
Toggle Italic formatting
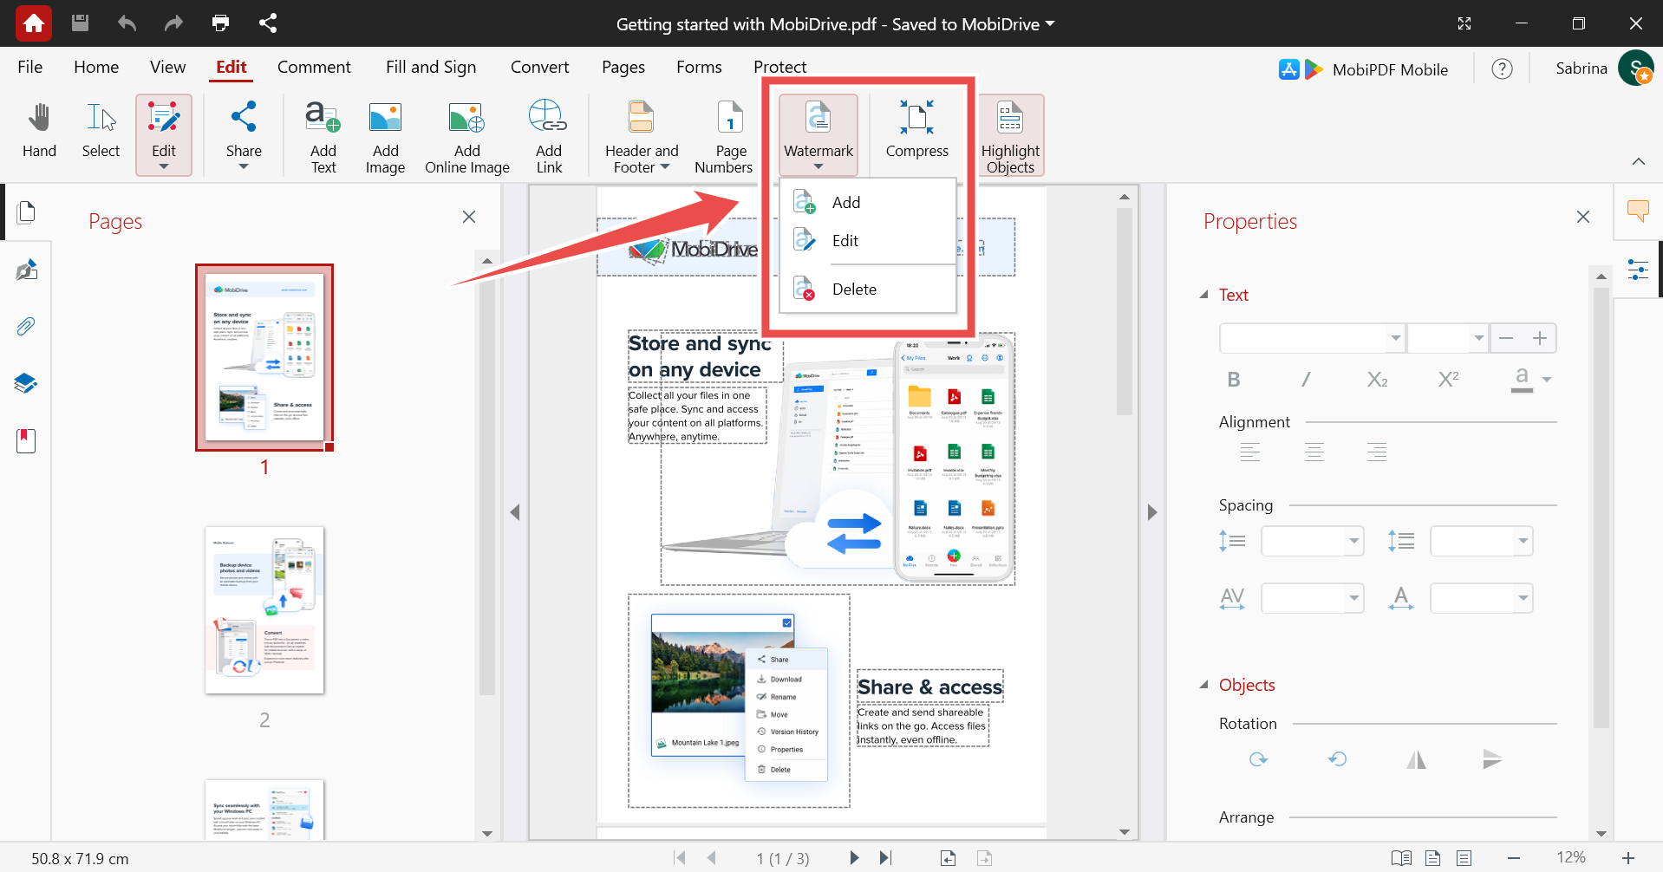1306,379
